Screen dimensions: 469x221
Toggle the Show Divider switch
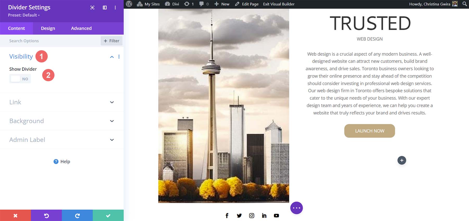click(20, 79)
